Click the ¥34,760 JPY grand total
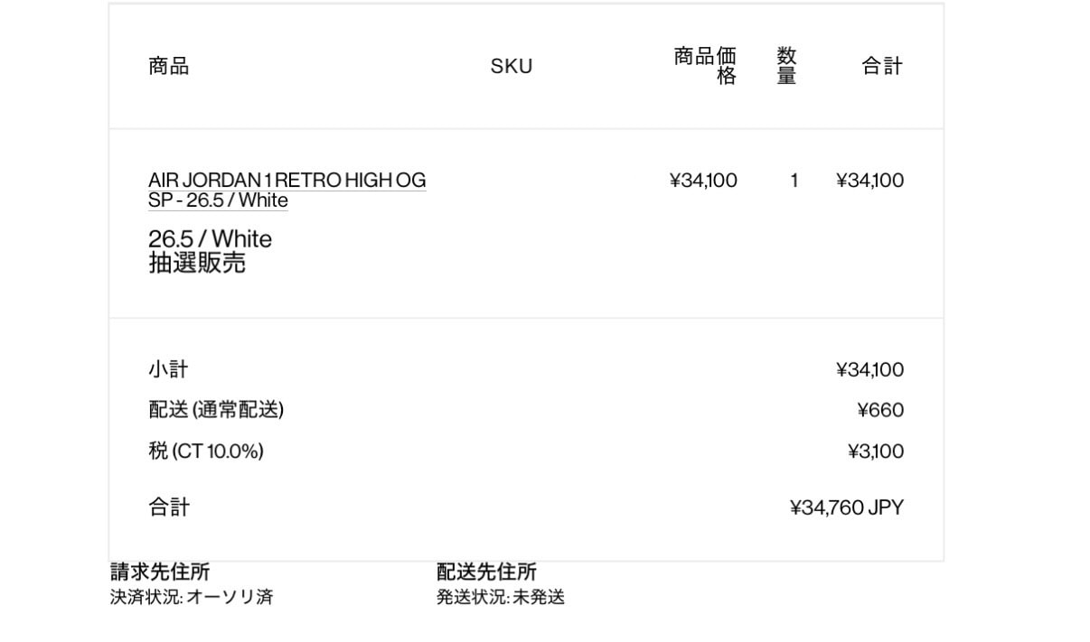The width and height of the screenshot is (1090, 642). pyautogui.click(x=846, y=507)
